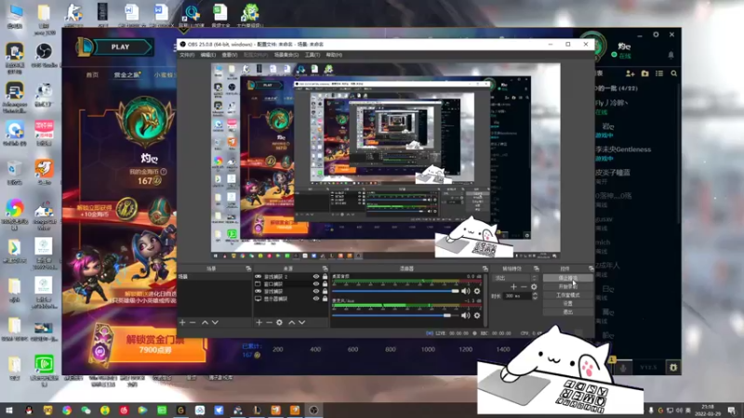Click 开始录制 button in OBS controls
The height and width of the screenshot is (418, 744).
click(x=568, y=287)
